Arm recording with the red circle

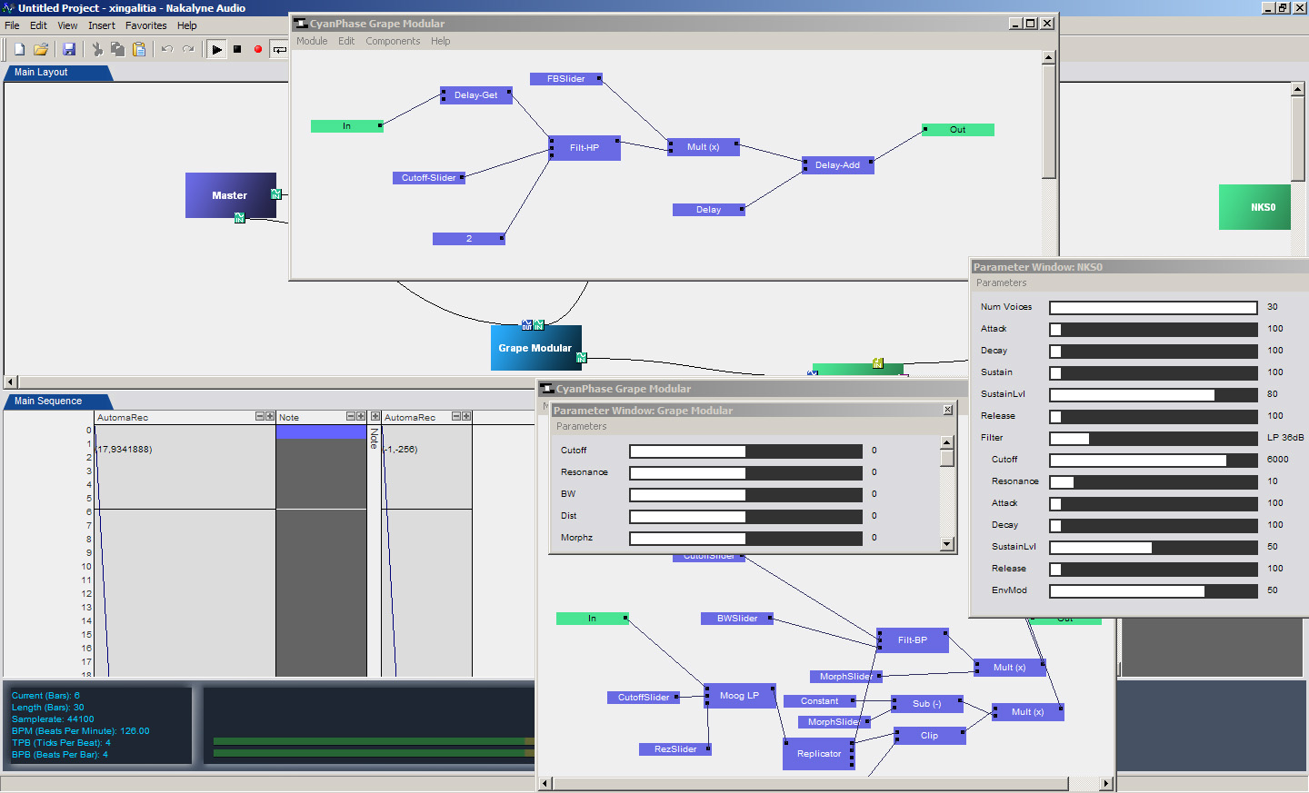(258, 49)
